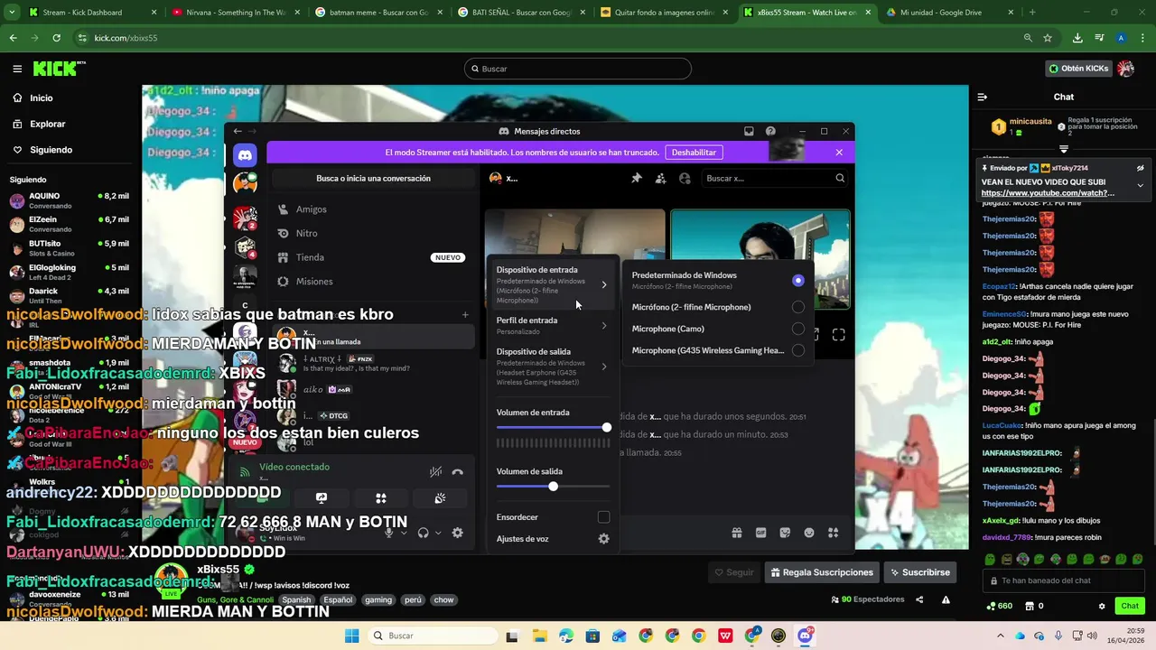
Task: Click the green 'Chat' send button
Action: 1129,606
